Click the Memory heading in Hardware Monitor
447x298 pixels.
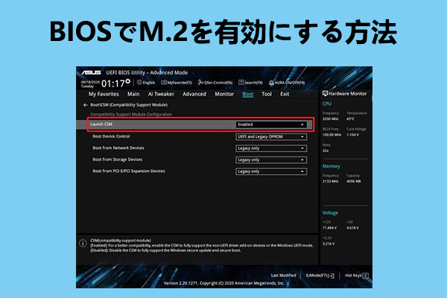click(332, 166)
